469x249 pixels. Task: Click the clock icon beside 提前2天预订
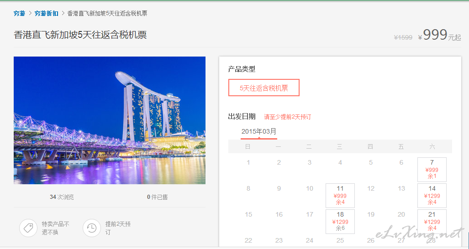tap(92, 228)
